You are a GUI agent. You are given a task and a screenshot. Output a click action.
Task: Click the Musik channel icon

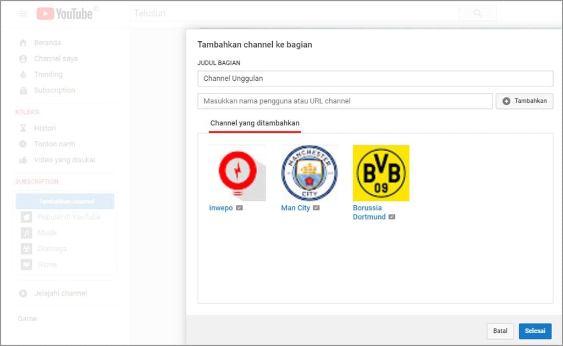[26, 233]
